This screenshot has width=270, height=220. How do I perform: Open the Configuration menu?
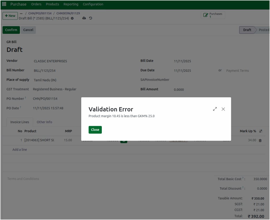(93, 4)
